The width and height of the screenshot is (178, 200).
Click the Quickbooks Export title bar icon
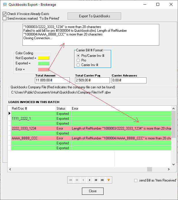pos(4,5)
